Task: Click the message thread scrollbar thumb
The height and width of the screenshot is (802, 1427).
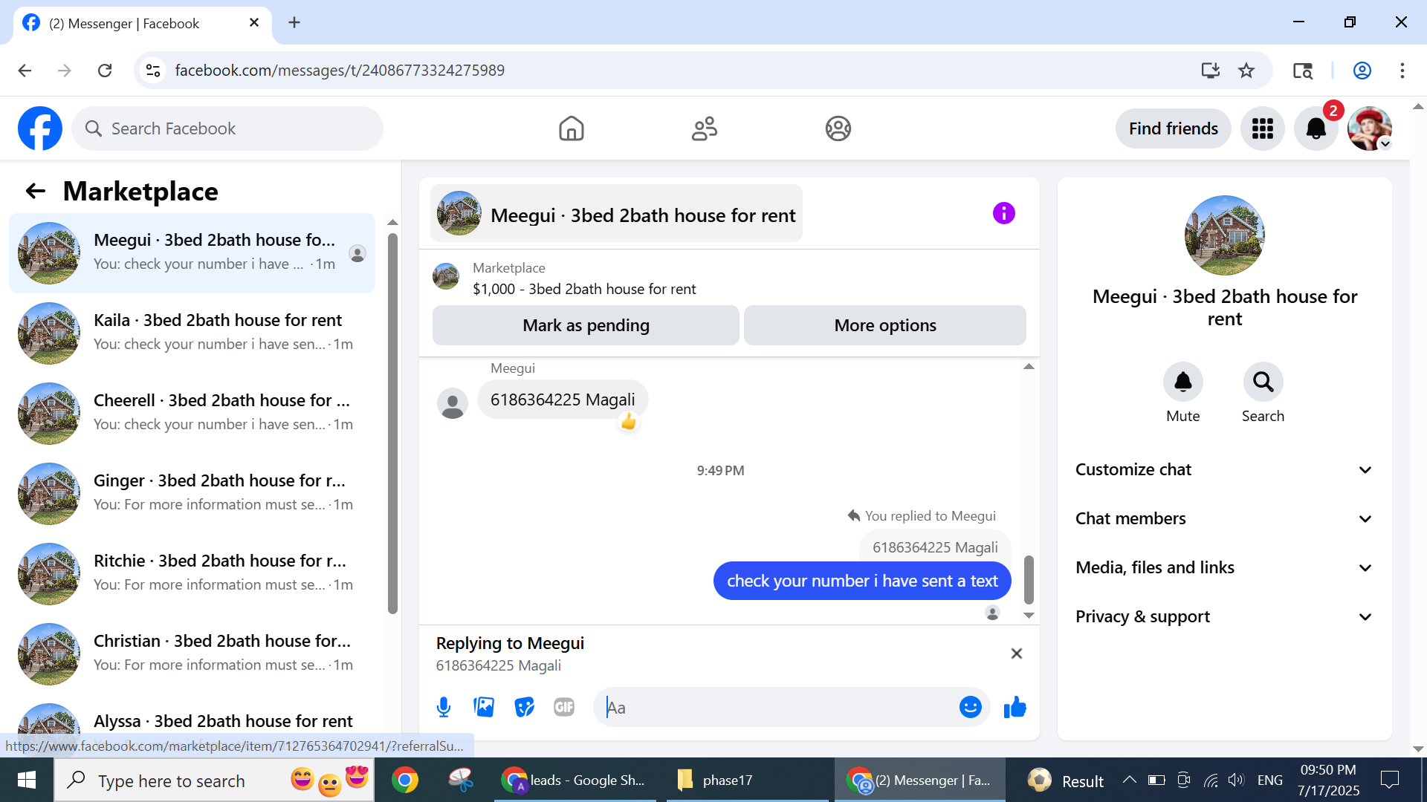Action: [x=1029, y=580]
